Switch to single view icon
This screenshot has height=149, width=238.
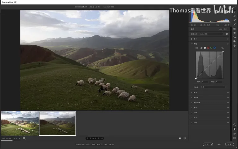(180, 138)
